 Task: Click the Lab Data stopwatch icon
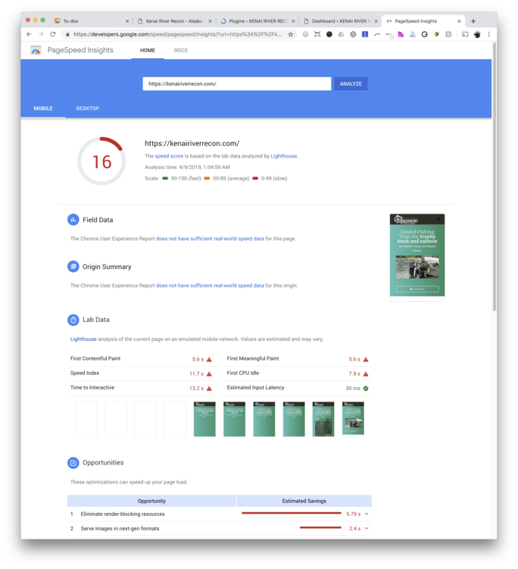click(x=73, y=320)
